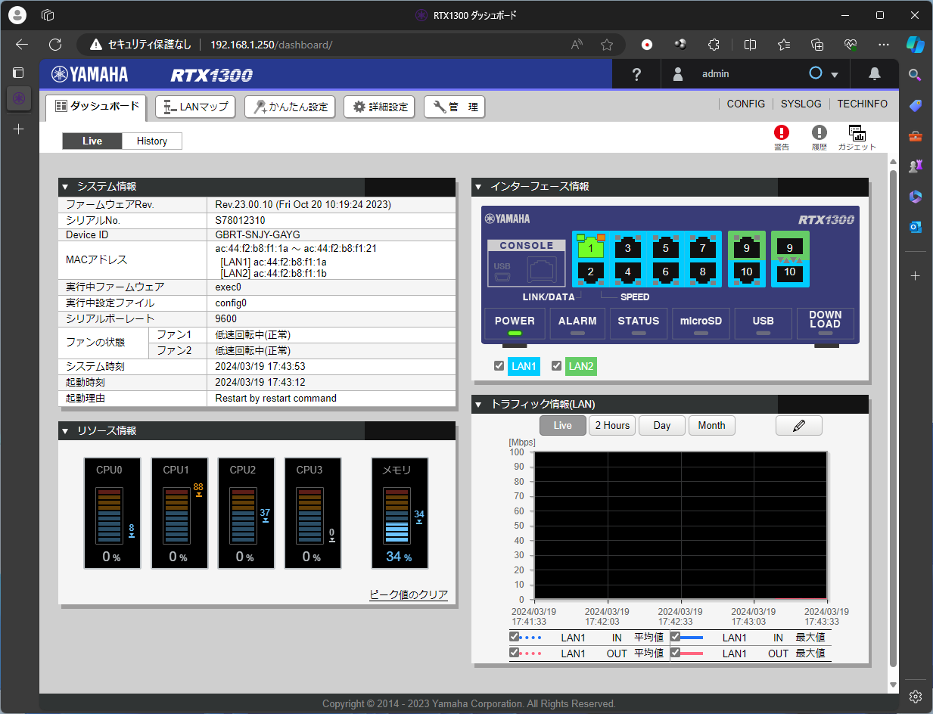
Task: Open favorites list icon in toolbar
Action: [783, 45]
